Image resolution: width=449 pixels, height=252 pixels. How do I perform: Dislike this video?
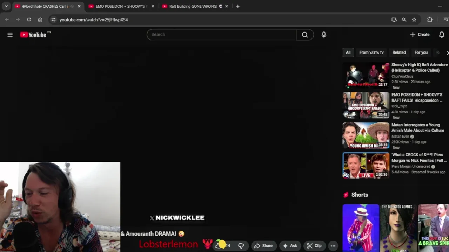pos(241,246)
